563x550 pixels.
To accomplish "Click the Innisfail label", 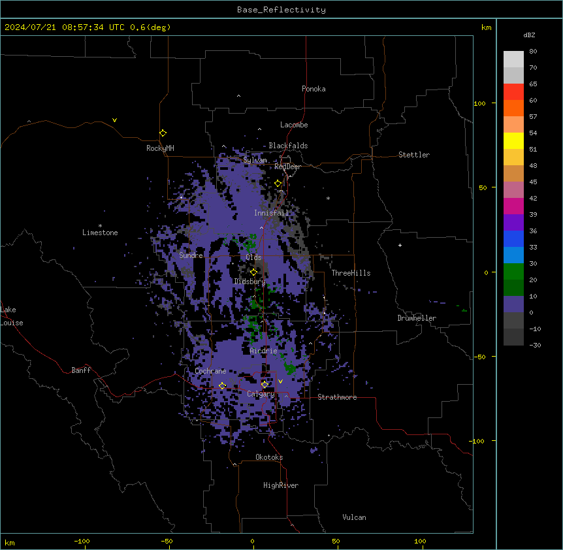I will click(x=272, y=213).
